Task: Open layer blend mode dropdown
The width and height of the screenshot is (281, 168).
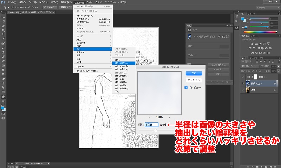Action: (x=250, y=66)
